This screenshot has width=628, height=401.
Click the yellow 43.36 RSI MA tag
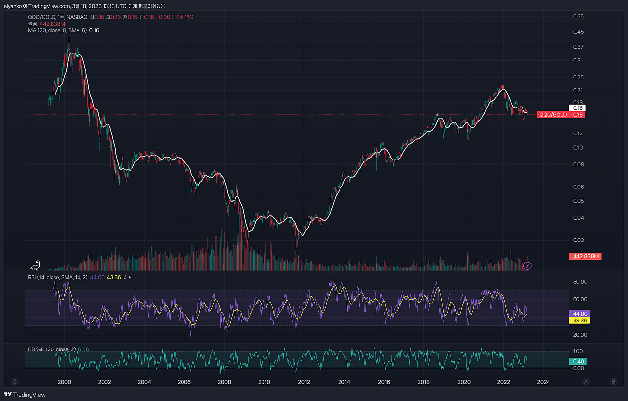578,321
